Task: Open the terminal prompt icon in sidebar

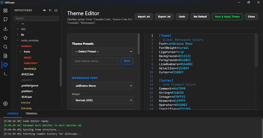Action: point(5,74)
